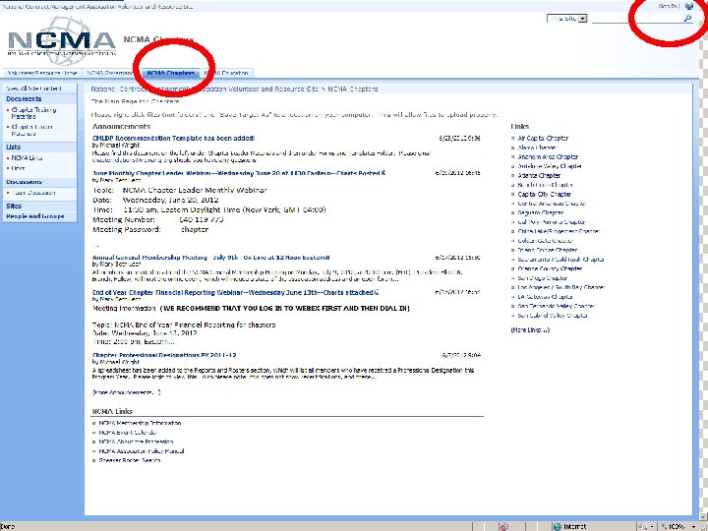Image resolution: width=708 pixels, height=531 pixels.
Task: Open NCMA Membership Information link
Action: coord(140,423)
